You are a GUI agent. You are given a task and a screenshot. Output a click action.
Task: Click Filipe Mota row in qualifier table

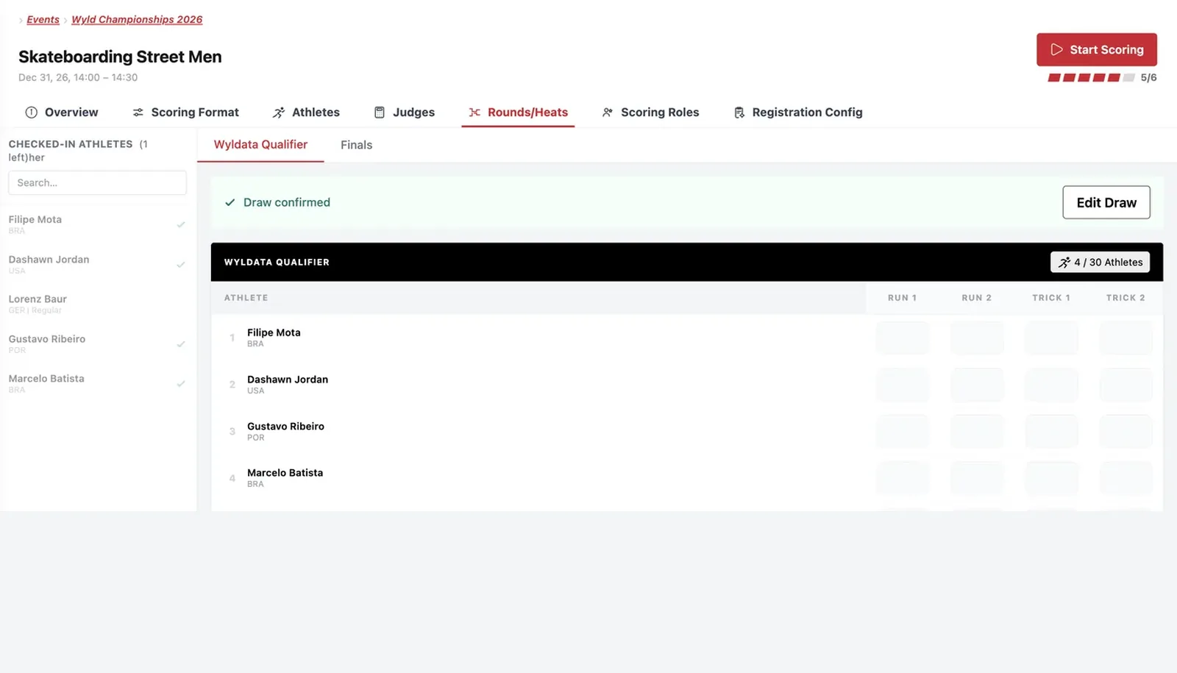687,338
